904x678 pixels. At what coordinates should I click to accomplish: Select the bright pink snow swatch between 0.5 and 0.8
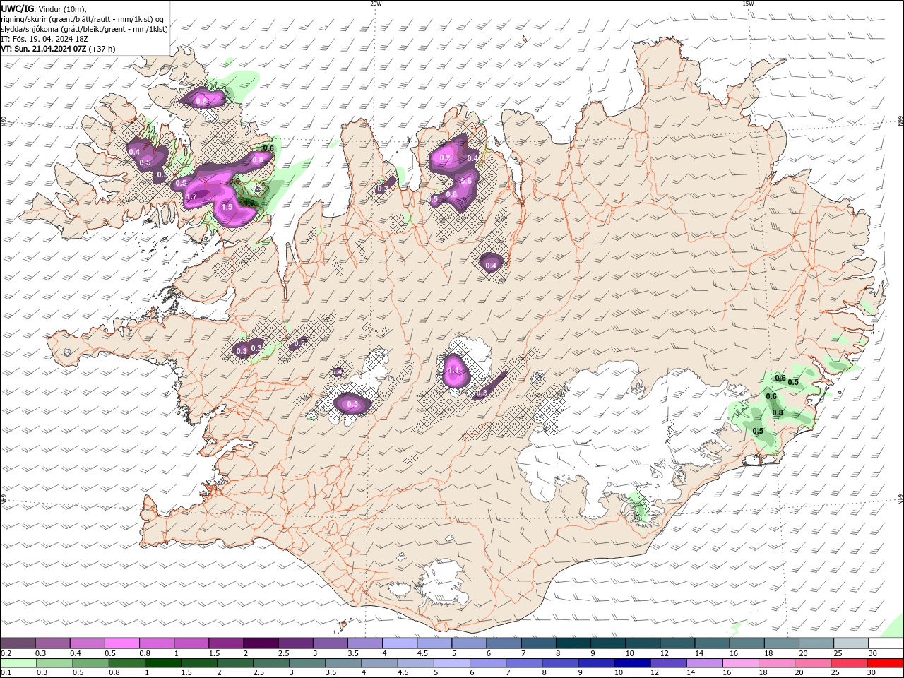tap(121, 643)
